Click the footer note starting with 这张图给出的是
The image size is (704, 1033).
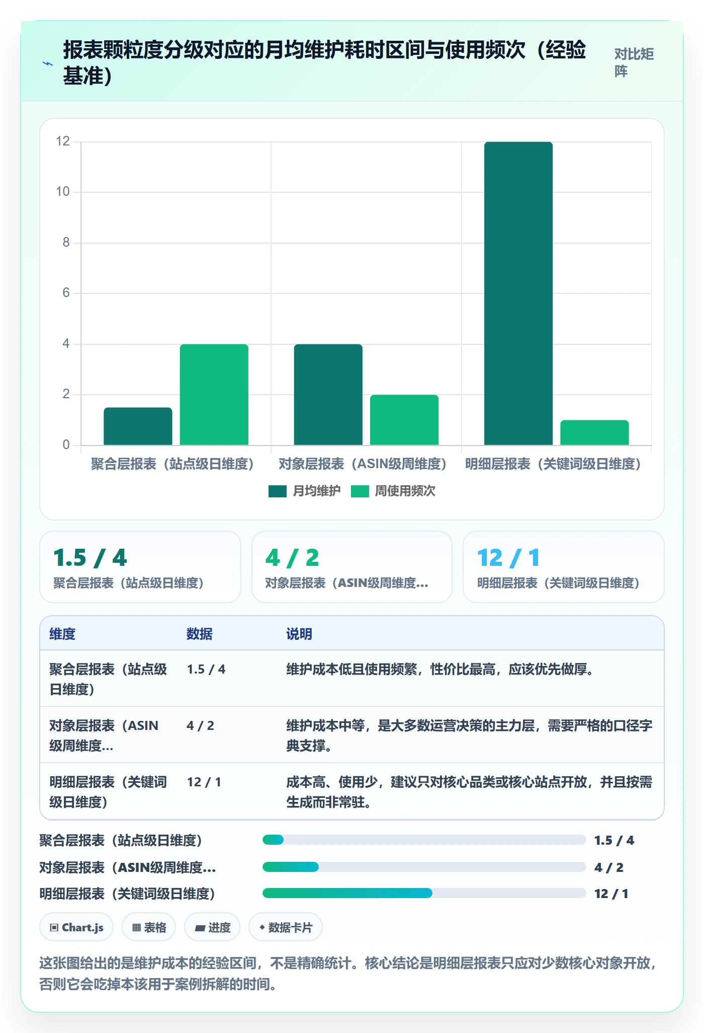(349, 973)
